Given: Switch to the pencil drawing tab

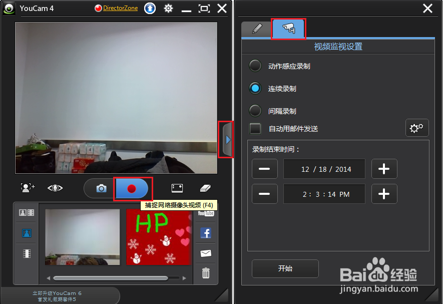Looking at the screenshot, I should coord(257,29).
